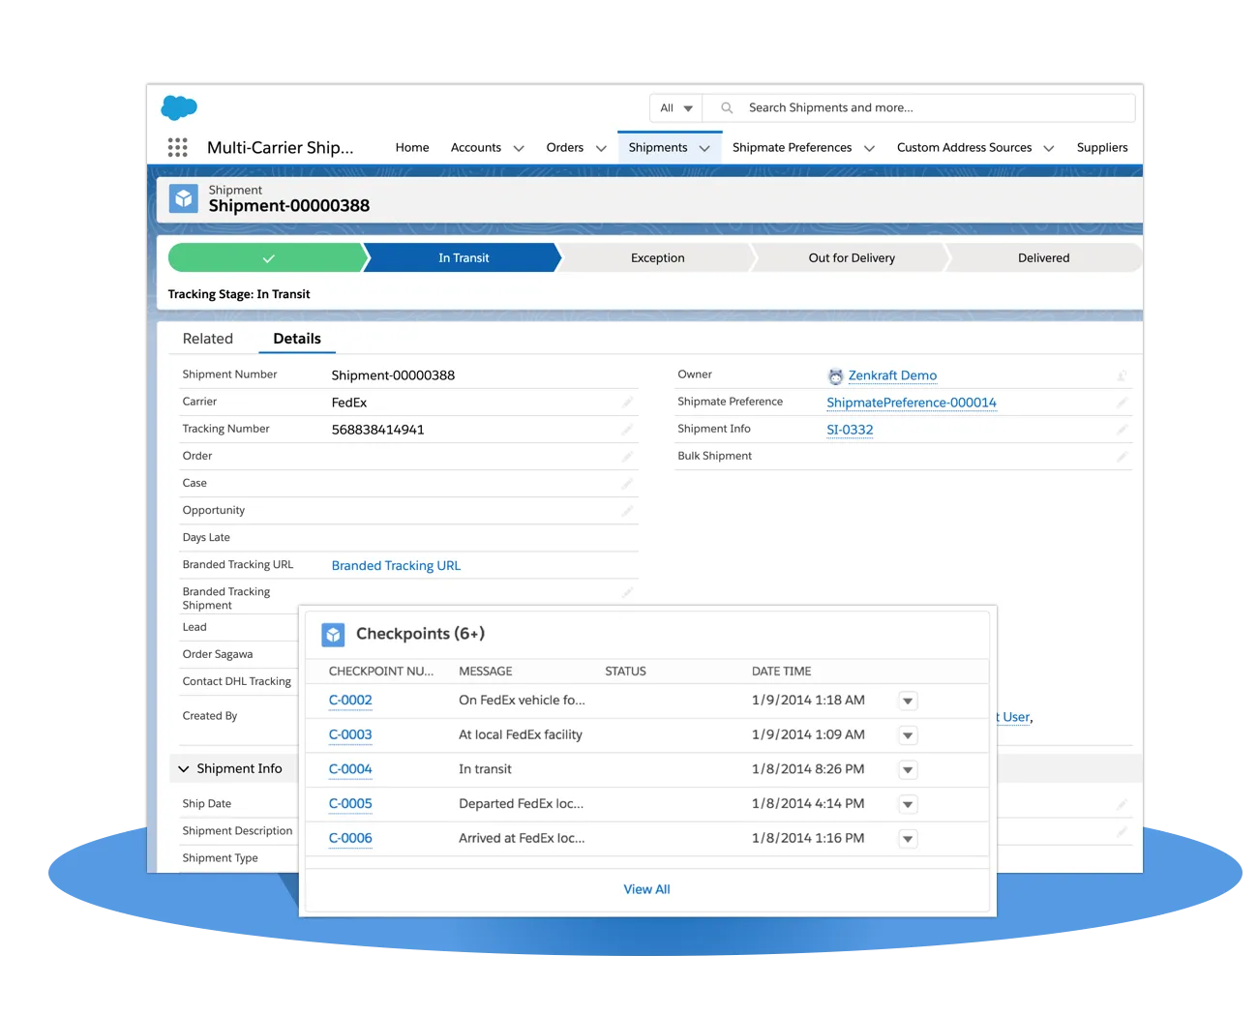This screenshot has width=1258, height=1016.
Task: Expand the Shipments nav chevron
Action: click(704, 148)
